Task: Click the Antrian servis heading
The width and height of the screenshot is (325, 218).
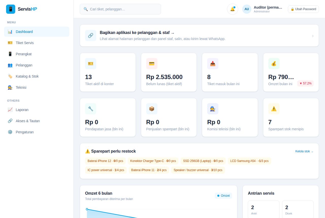Action: point(261,193)
